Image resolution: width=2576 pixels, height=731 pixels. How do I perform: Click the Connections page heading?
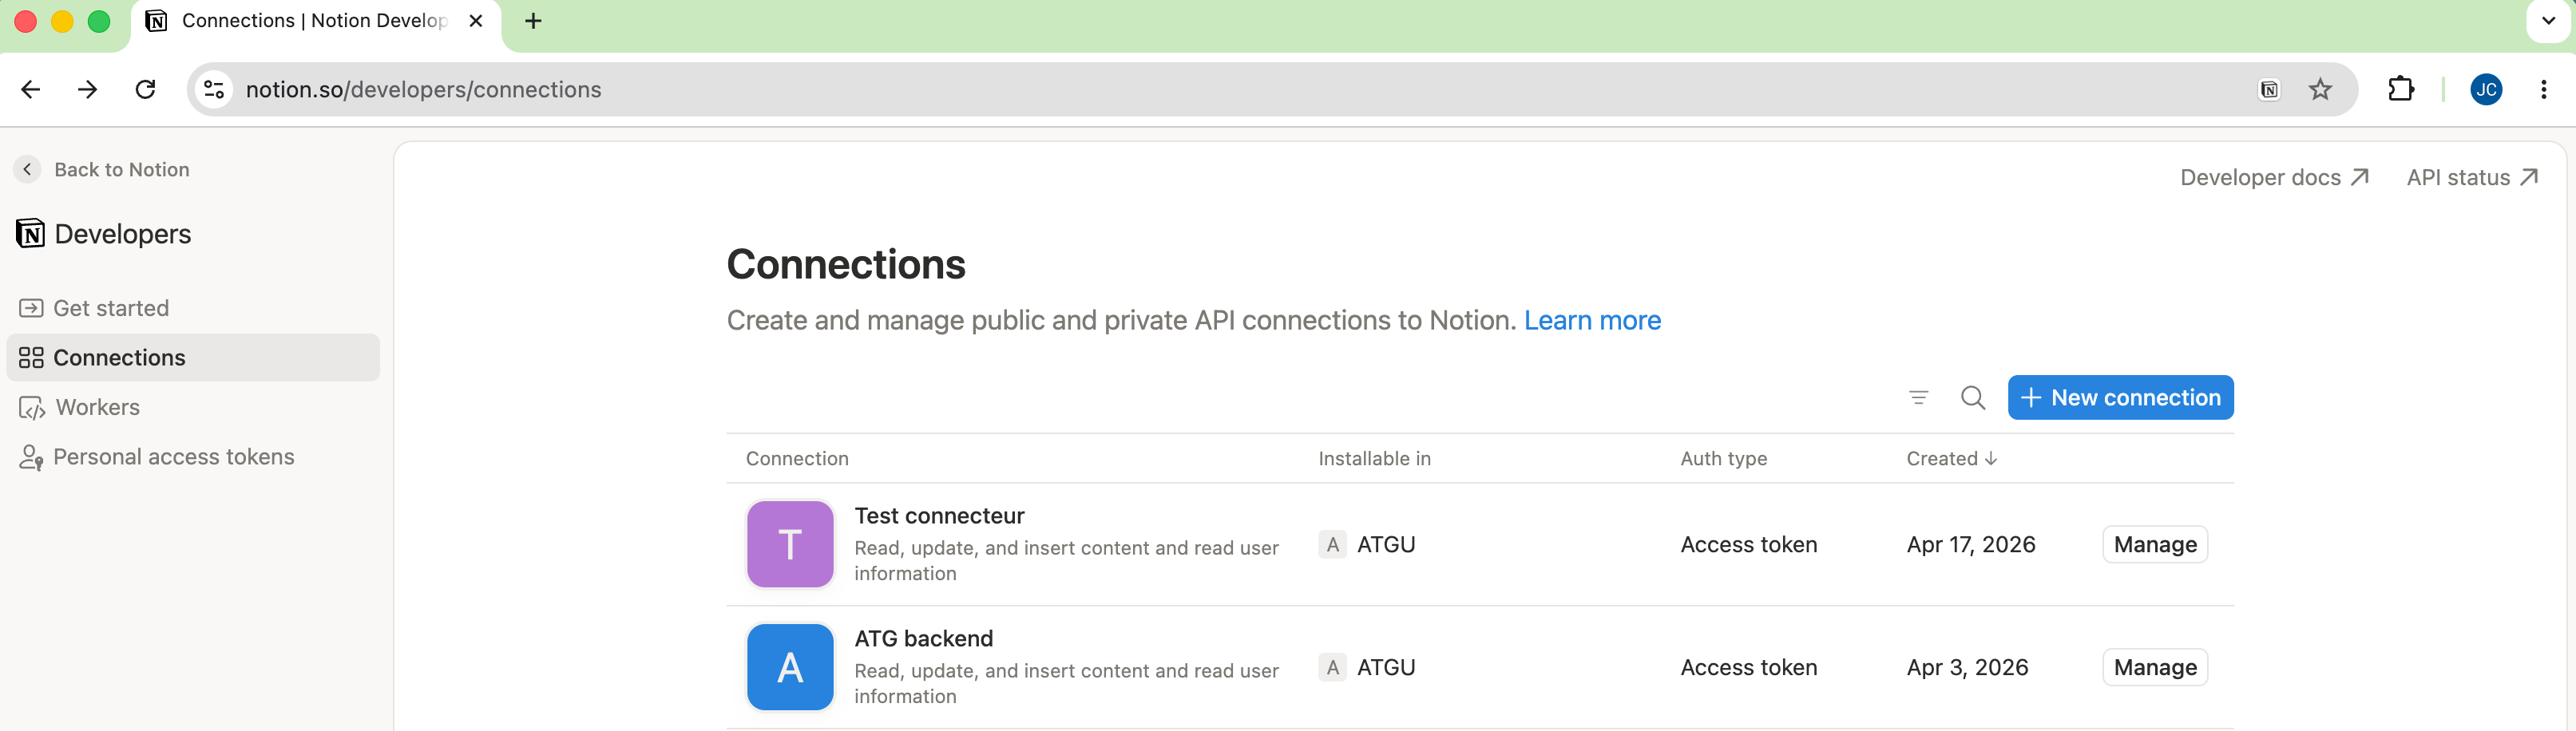(x=846, y=265)
